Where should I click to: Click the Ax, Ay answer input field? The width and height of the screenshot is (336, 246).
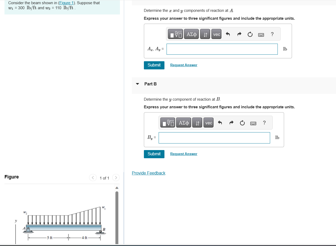pos(222,49)
